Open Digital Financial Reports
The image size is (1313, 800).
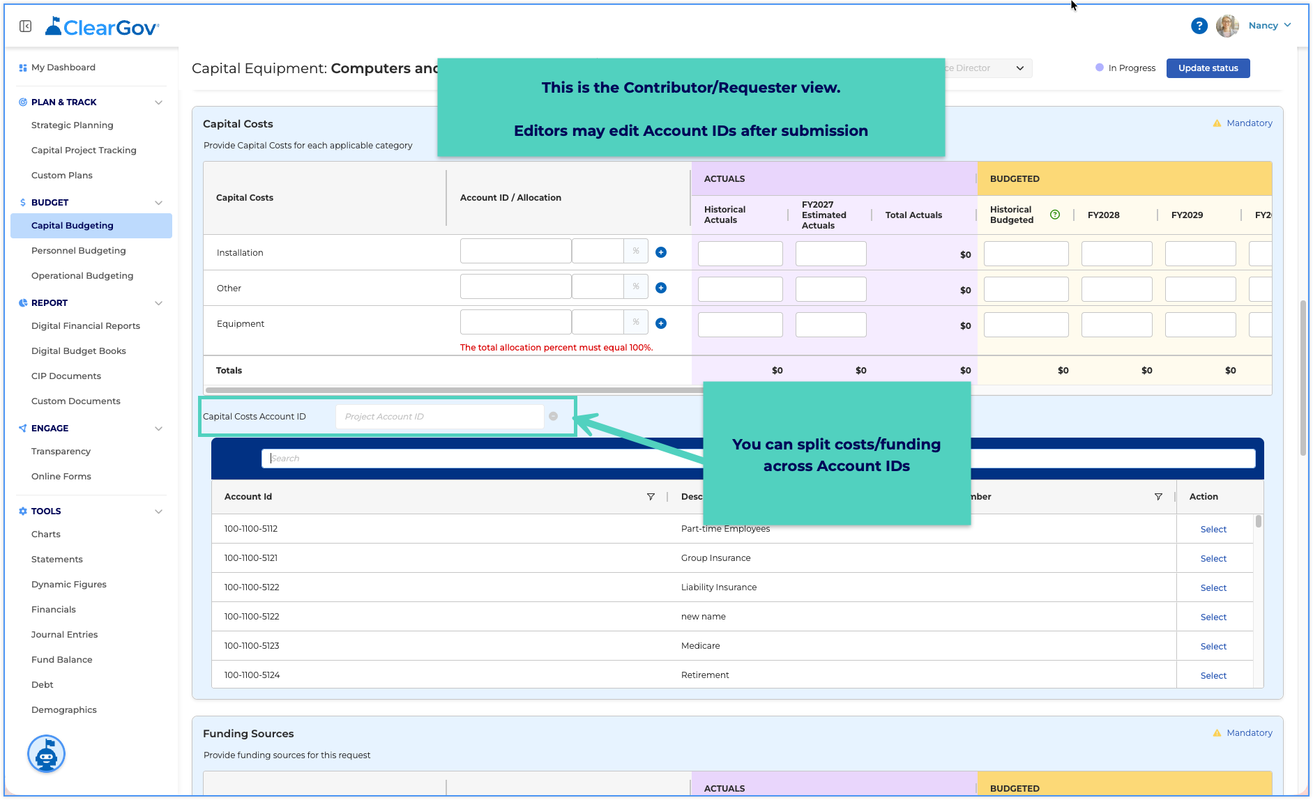(86, 326)
